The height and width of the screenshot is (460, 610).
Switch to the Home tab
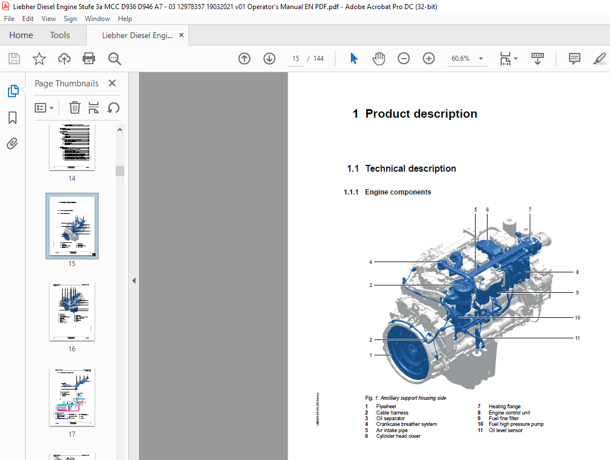(x=21, y=35)
